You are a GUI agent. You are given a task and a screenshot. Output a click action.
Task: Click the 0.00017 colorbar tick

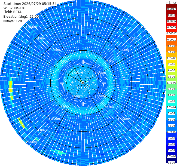172,33
